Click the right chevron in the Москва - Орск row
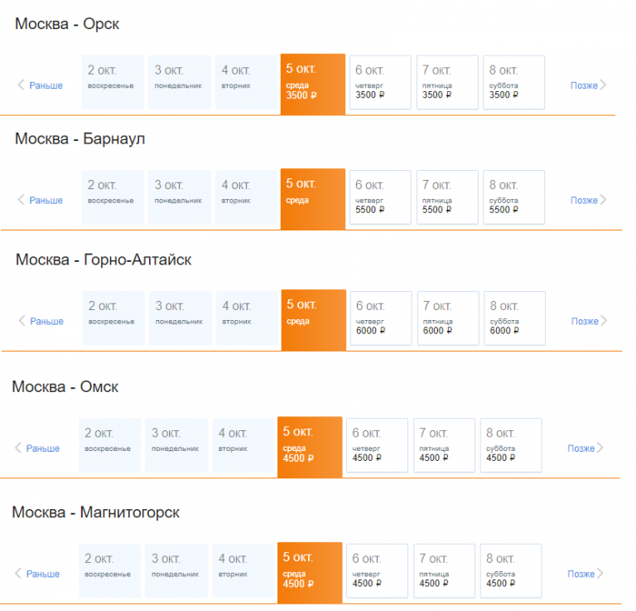The image size is (636, 611). 603,85
